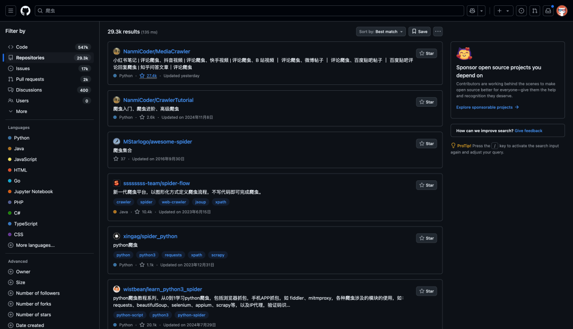Filter results by Code
This screenshot has width=573, height=329.
click(49, 47)
